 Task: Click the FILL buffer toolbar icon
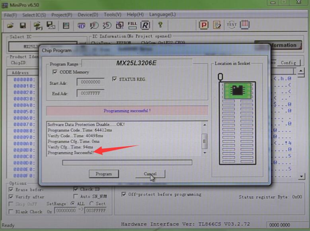pos(132,25)
